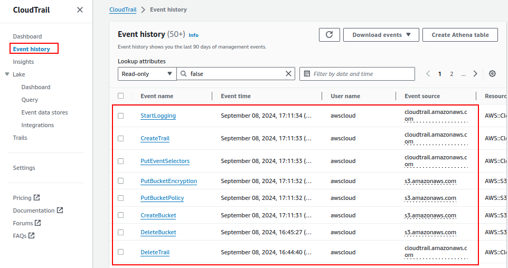
Task: Open the DeleteTrail event link
Action: 155,252
